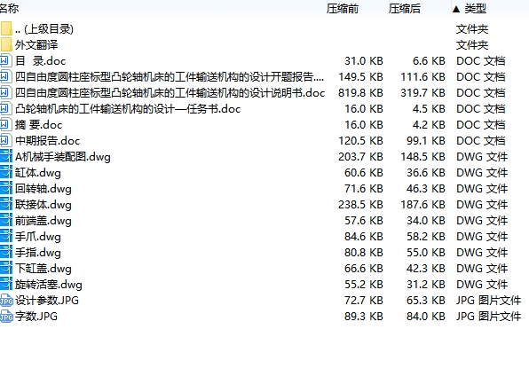The image size is (529, 384).
Task: Click the 149.5 KB size value
Action: pos(360,77)
